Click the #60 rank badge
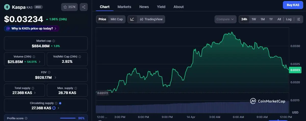The width and height of the screenshot is (306, 121). coord(38,7)
